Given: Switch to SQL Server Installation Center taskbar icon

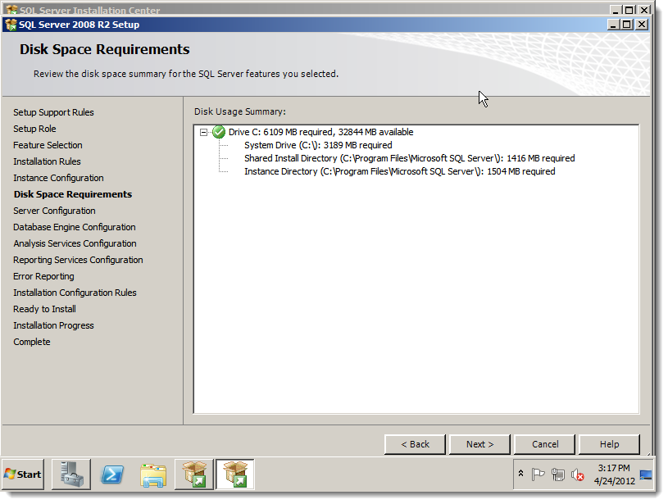Looking at the screenshot, I should tap(193, 474).
